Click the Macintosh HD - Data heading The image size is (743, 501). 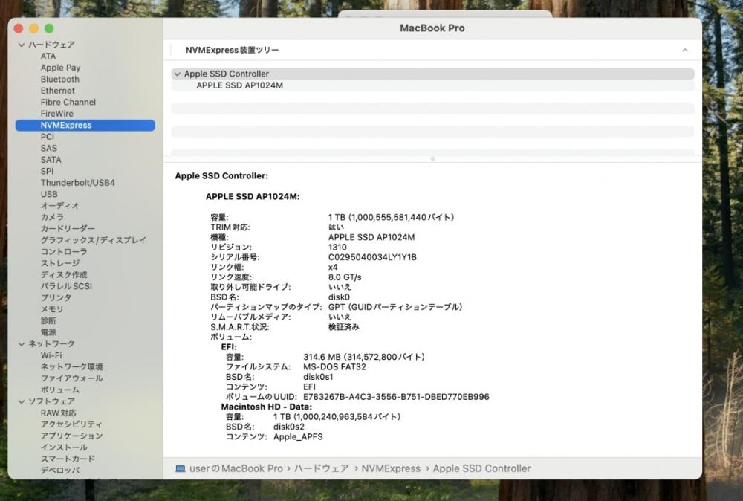coord(266,407)
